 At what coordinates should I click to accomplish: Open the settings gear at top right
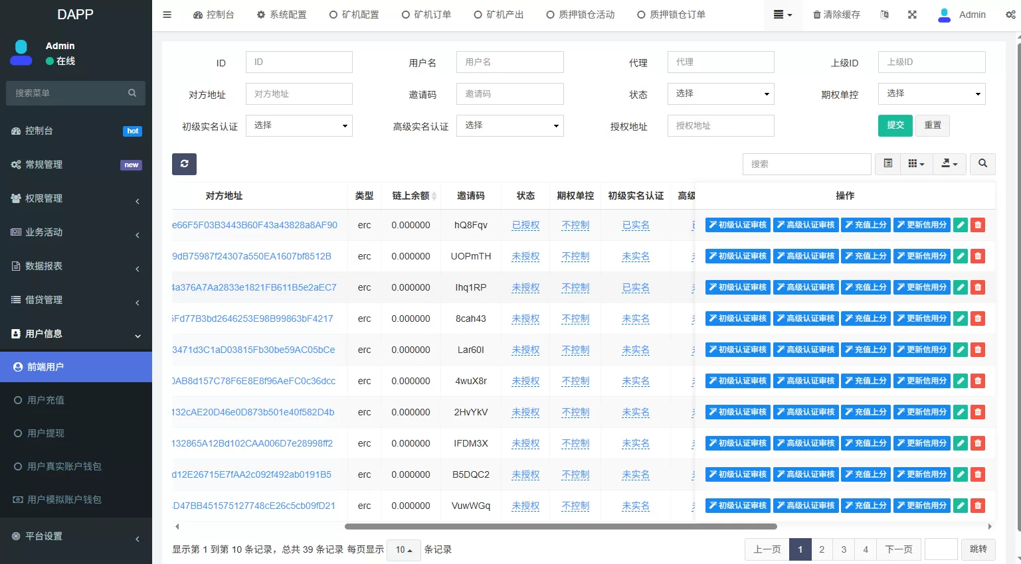(1010, 14)
